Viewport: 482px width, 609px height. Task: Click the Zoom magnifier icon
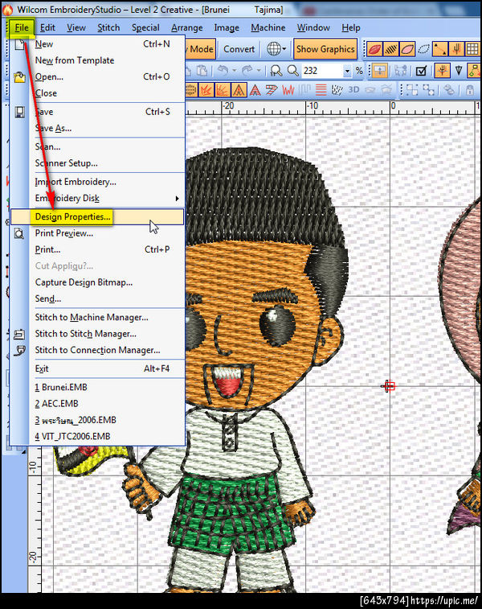(292, 71)
